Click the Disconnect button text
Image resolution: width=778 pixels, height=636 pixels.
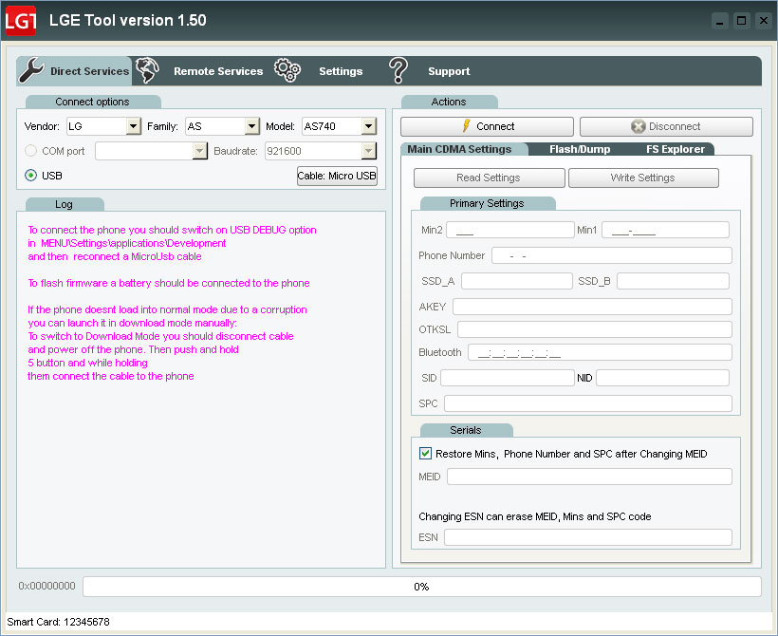coord(675,126)
